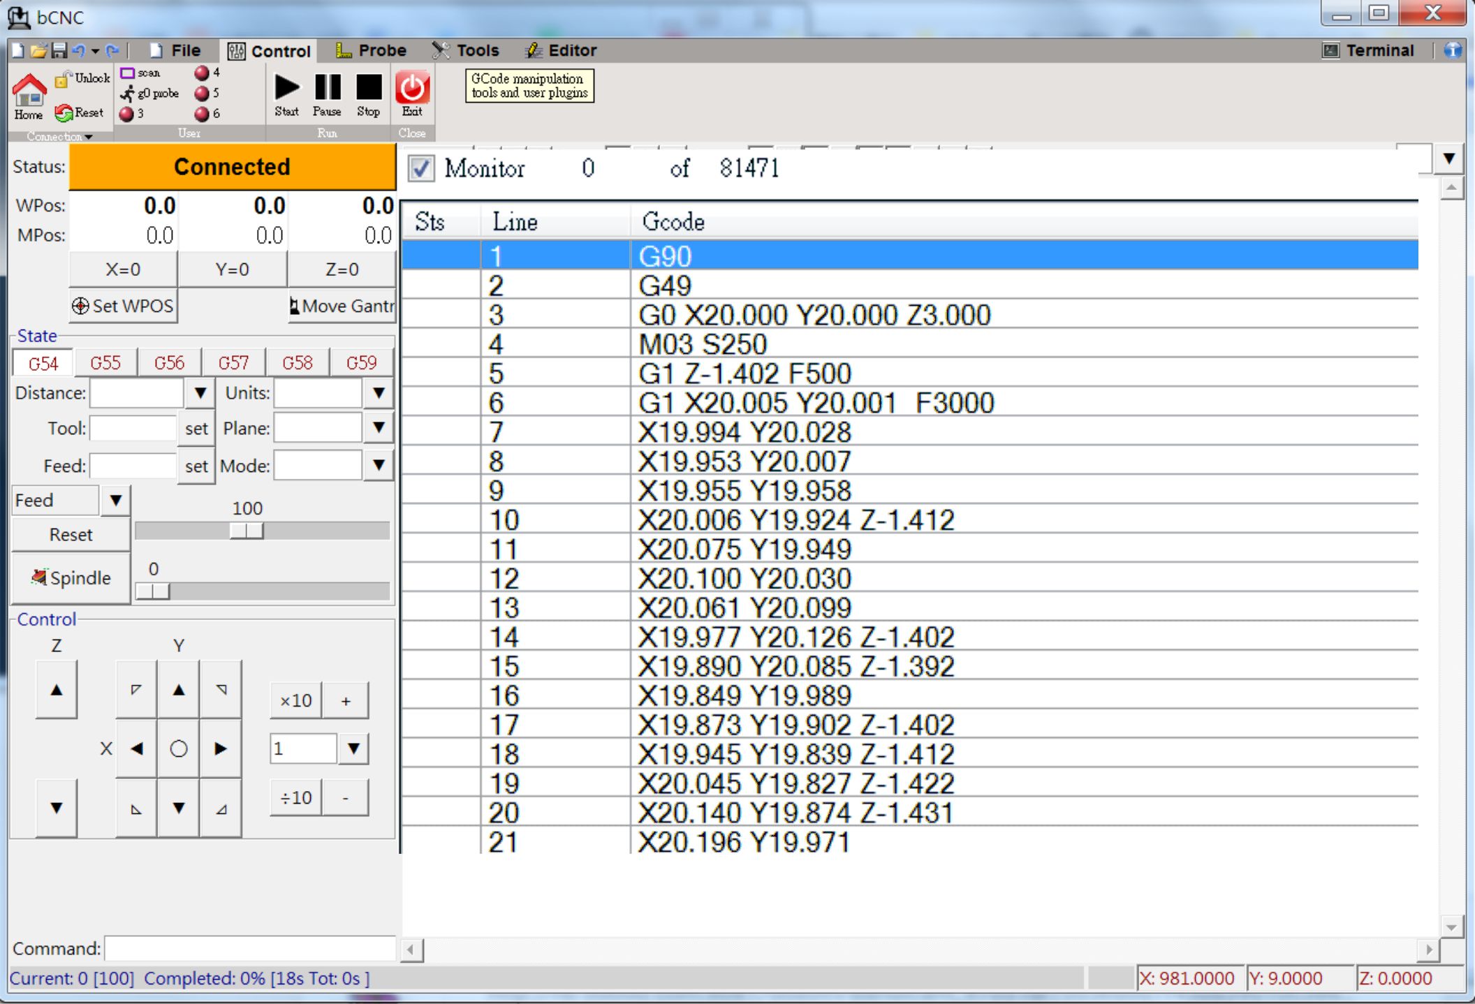Jog Z axis up

pos(57,691)
